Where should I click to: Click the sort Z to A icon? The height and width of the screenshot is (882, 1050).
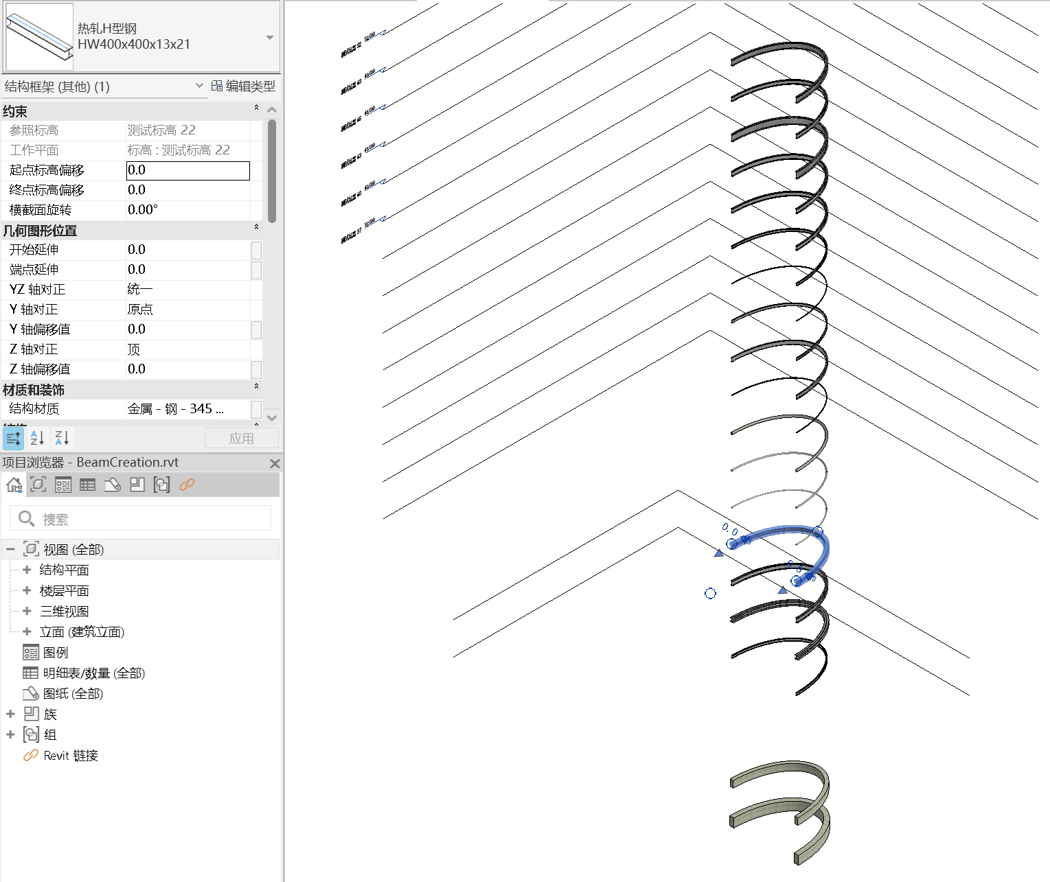coord(62,438)
